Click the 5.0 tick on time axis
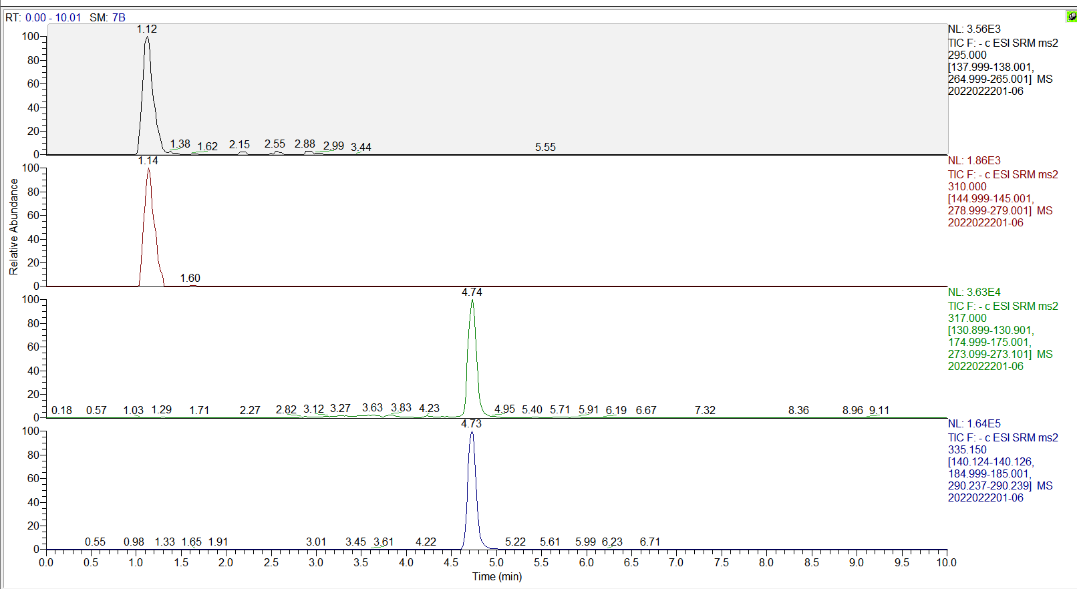Screen dimensions: 1077x589 pos(496,562)
